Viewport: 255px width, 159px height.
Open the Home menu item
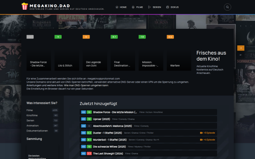tap(121, 7)
